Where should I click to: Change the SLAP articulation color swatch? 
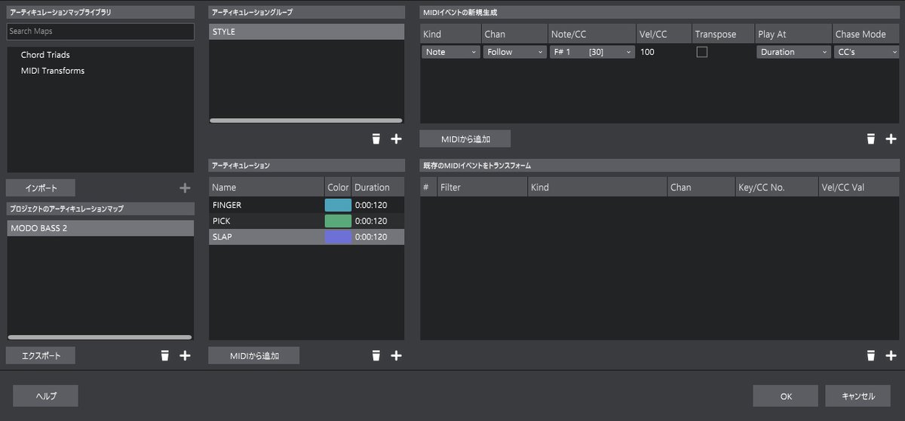(x=338, y=237)
